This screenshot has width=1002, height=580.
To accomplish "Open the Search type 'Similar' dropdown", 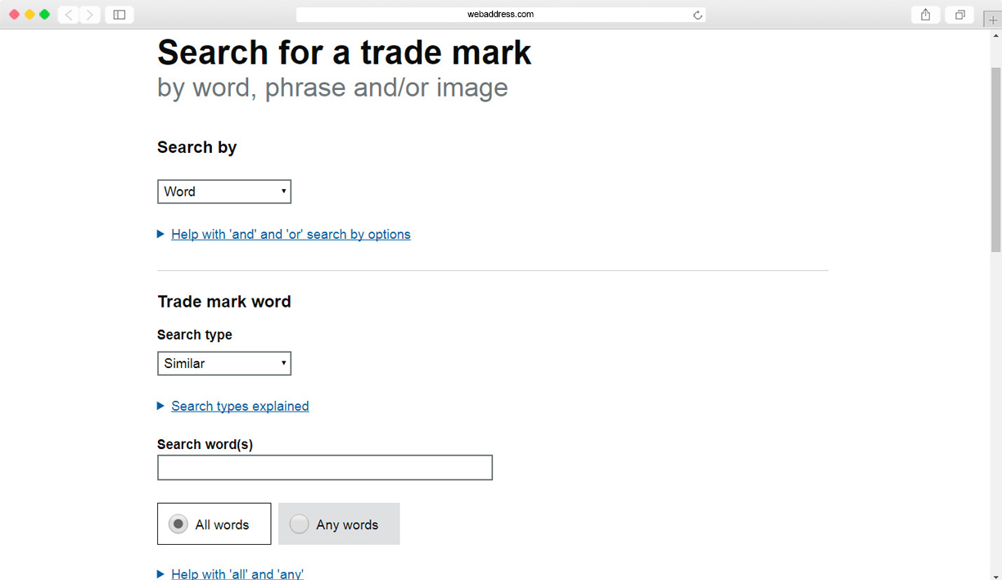I will [x=224, y=363].
